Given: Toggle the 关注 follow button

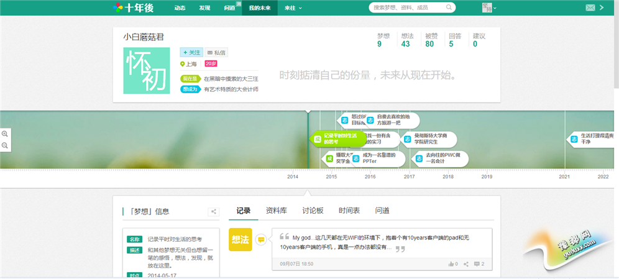Looking at the screenshot, I should (x=191, y=53).
